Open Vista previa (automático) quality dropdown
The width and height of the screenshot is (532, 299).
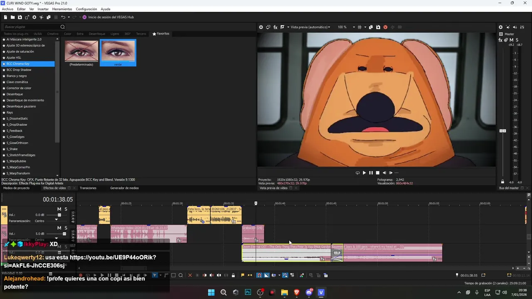[310, 27]
